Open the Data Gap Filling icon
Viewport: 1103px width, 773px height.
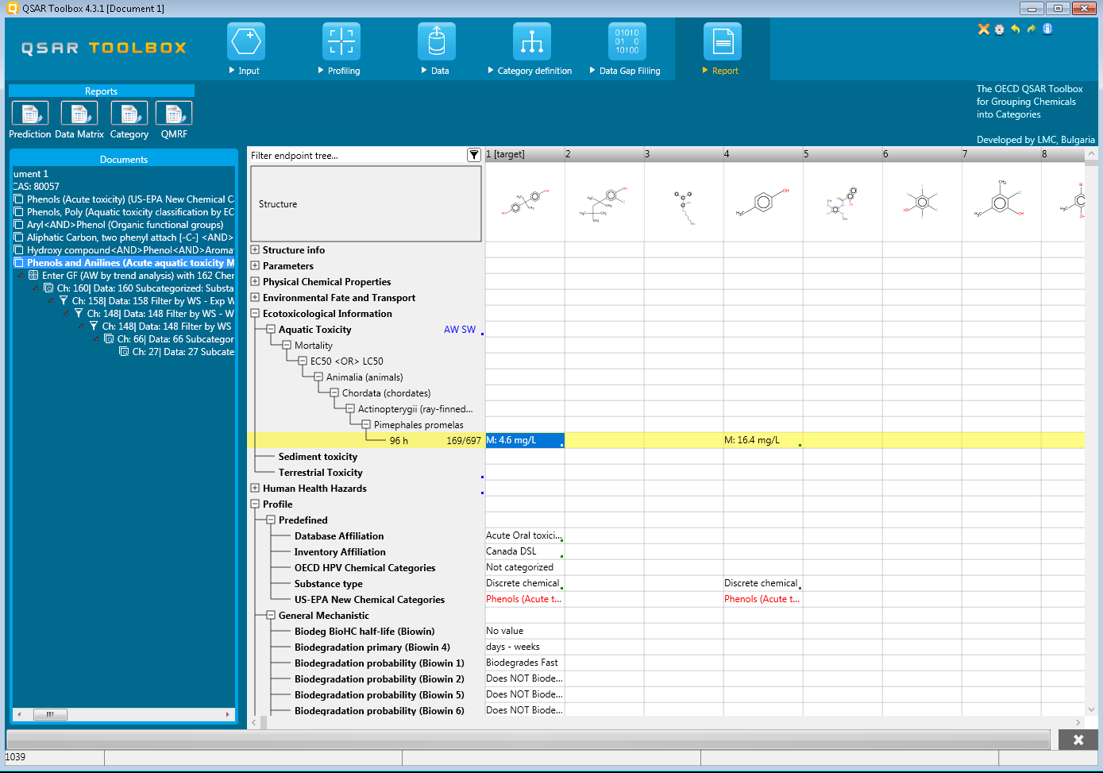(x=627, y=42)
